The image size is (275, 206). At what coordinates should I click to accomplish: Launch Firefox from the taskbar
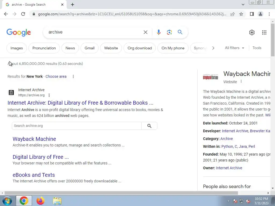(41, 201)
